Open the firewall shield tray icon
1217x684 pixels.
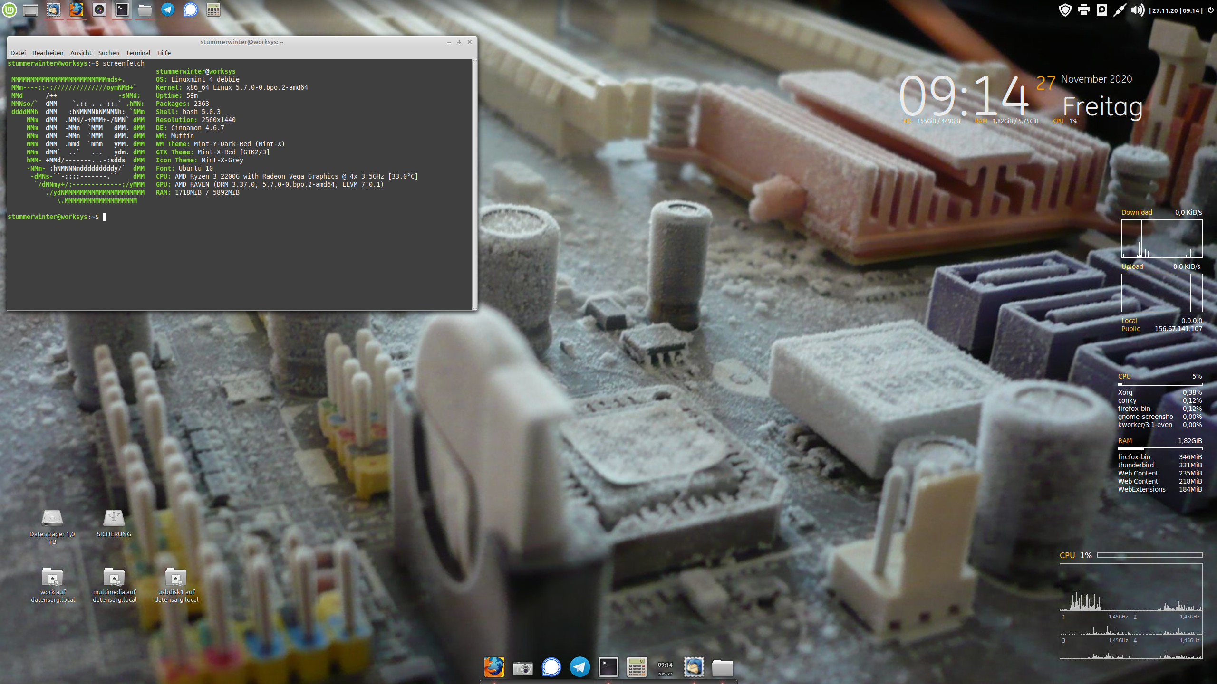point(1065,9)
